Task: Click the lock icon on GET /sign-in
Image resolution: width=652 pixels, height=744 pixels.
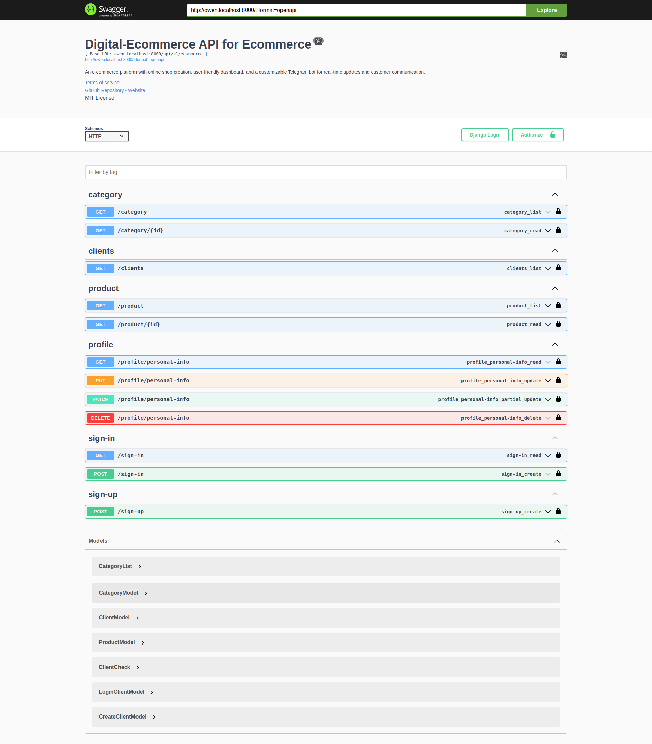Action: tap(558, 455)
